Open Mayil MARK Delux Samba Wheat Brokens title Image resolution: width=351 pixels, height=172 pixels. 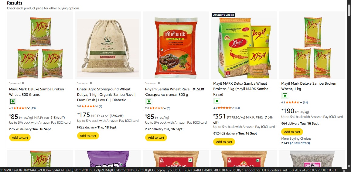click(241, 89)
